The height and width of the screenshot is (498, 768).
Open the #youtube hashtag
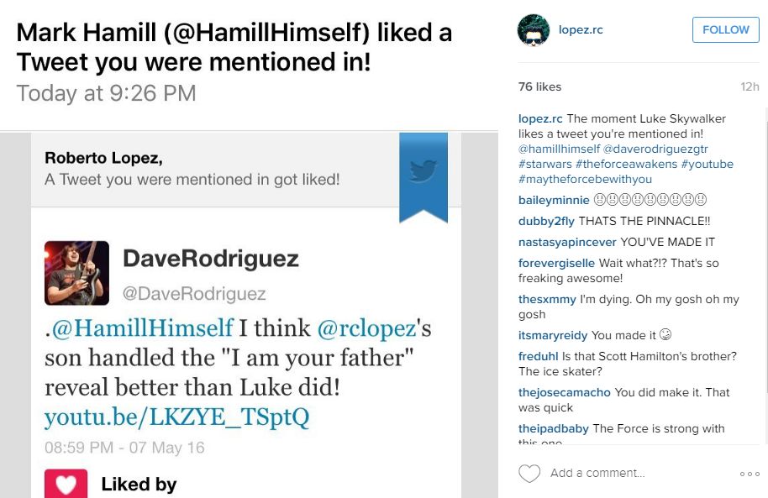(708, 164)
